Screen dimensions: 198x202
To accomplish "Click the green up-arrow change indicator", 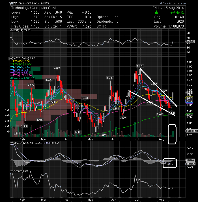I will (x=156, y=12).
